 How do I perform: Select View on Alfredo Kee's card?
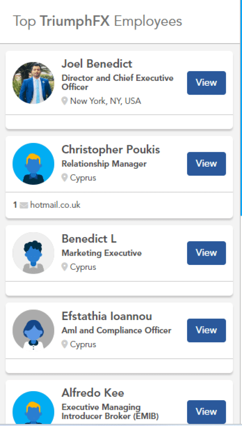click(206, 411)
